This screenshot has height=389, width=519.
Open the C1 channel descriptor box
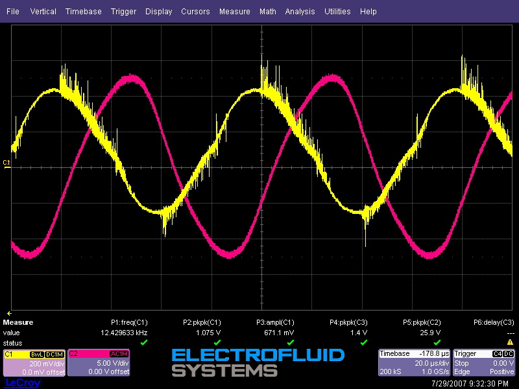pos(34,363)
